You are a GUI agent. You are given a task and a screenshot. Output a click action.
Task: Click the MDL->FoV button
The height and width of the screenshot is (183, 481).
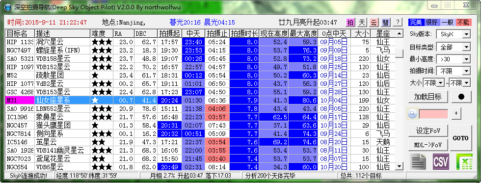click(x=428, y=145)
